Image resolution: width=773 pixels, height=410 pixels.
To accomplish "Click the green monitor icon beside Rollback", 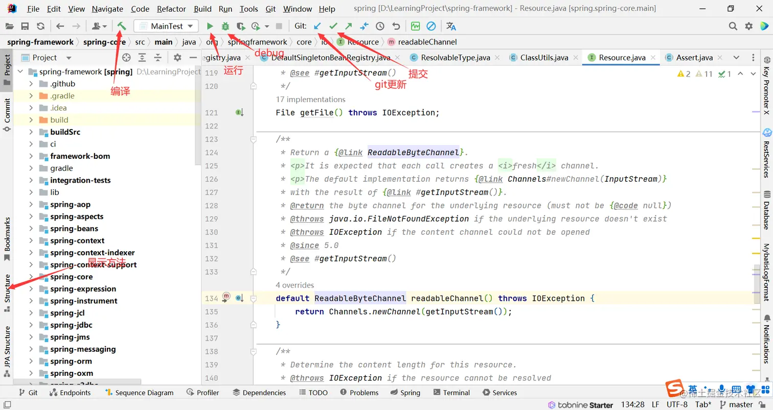I will point(415,26).
